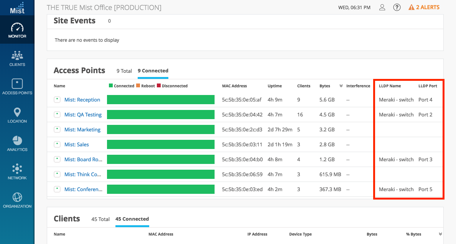
Task: Click the Mist logo
Action: tap(17, 8)
